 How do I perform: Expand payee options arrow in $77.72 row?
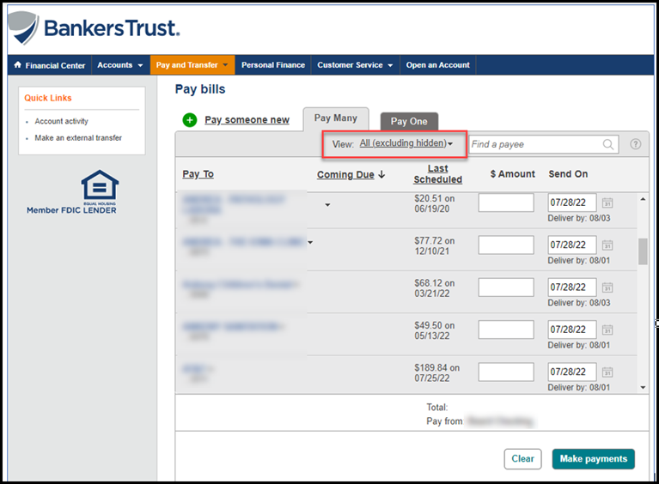point(310,242)
